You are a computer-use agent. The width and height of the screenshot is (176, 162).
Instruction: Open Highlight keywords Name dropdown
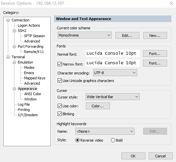[105, 131]
